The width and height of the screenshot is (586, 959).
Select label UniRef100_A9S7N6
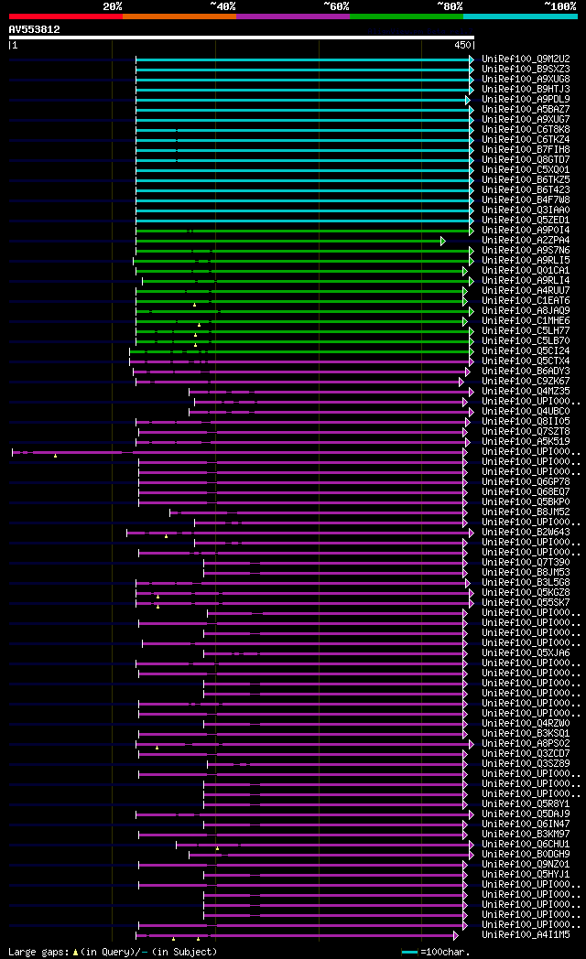[x=526, y=250]
